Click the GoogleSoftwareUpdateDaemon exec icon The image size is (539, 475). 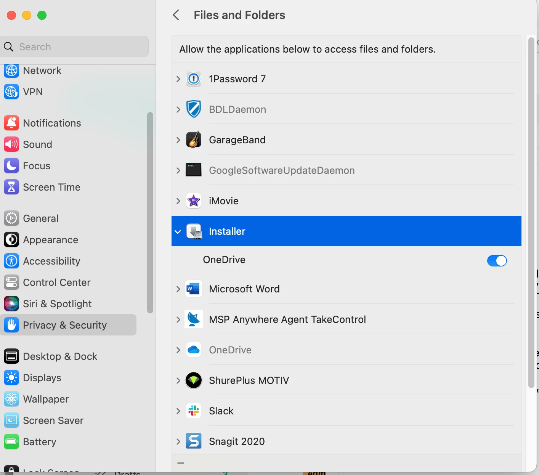click(x=194, y=170)
